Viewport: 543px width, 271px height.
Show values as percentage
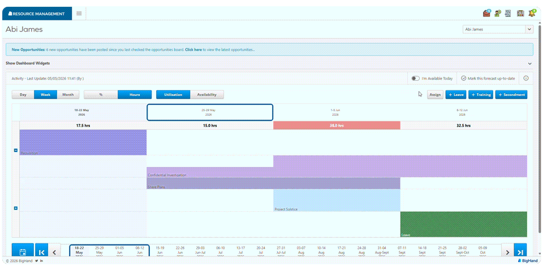[x=101, y=95]
